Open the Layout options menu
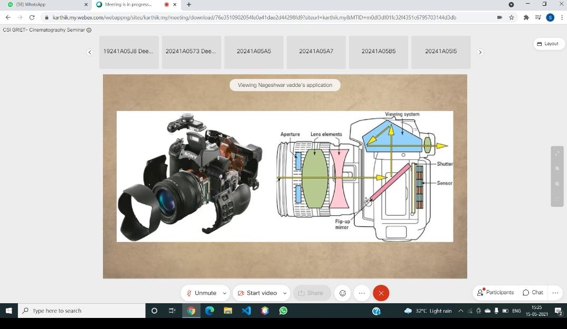 (548, 44)
